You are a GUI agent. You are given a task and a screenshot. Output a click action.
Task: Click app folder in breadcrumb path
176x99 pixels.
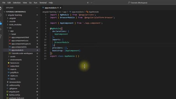65,12
